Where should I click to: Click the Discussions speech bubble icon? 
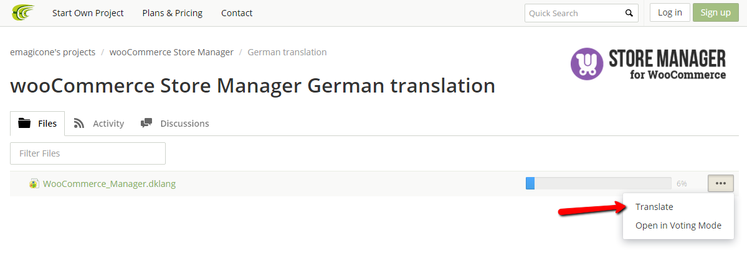(146, 123)
